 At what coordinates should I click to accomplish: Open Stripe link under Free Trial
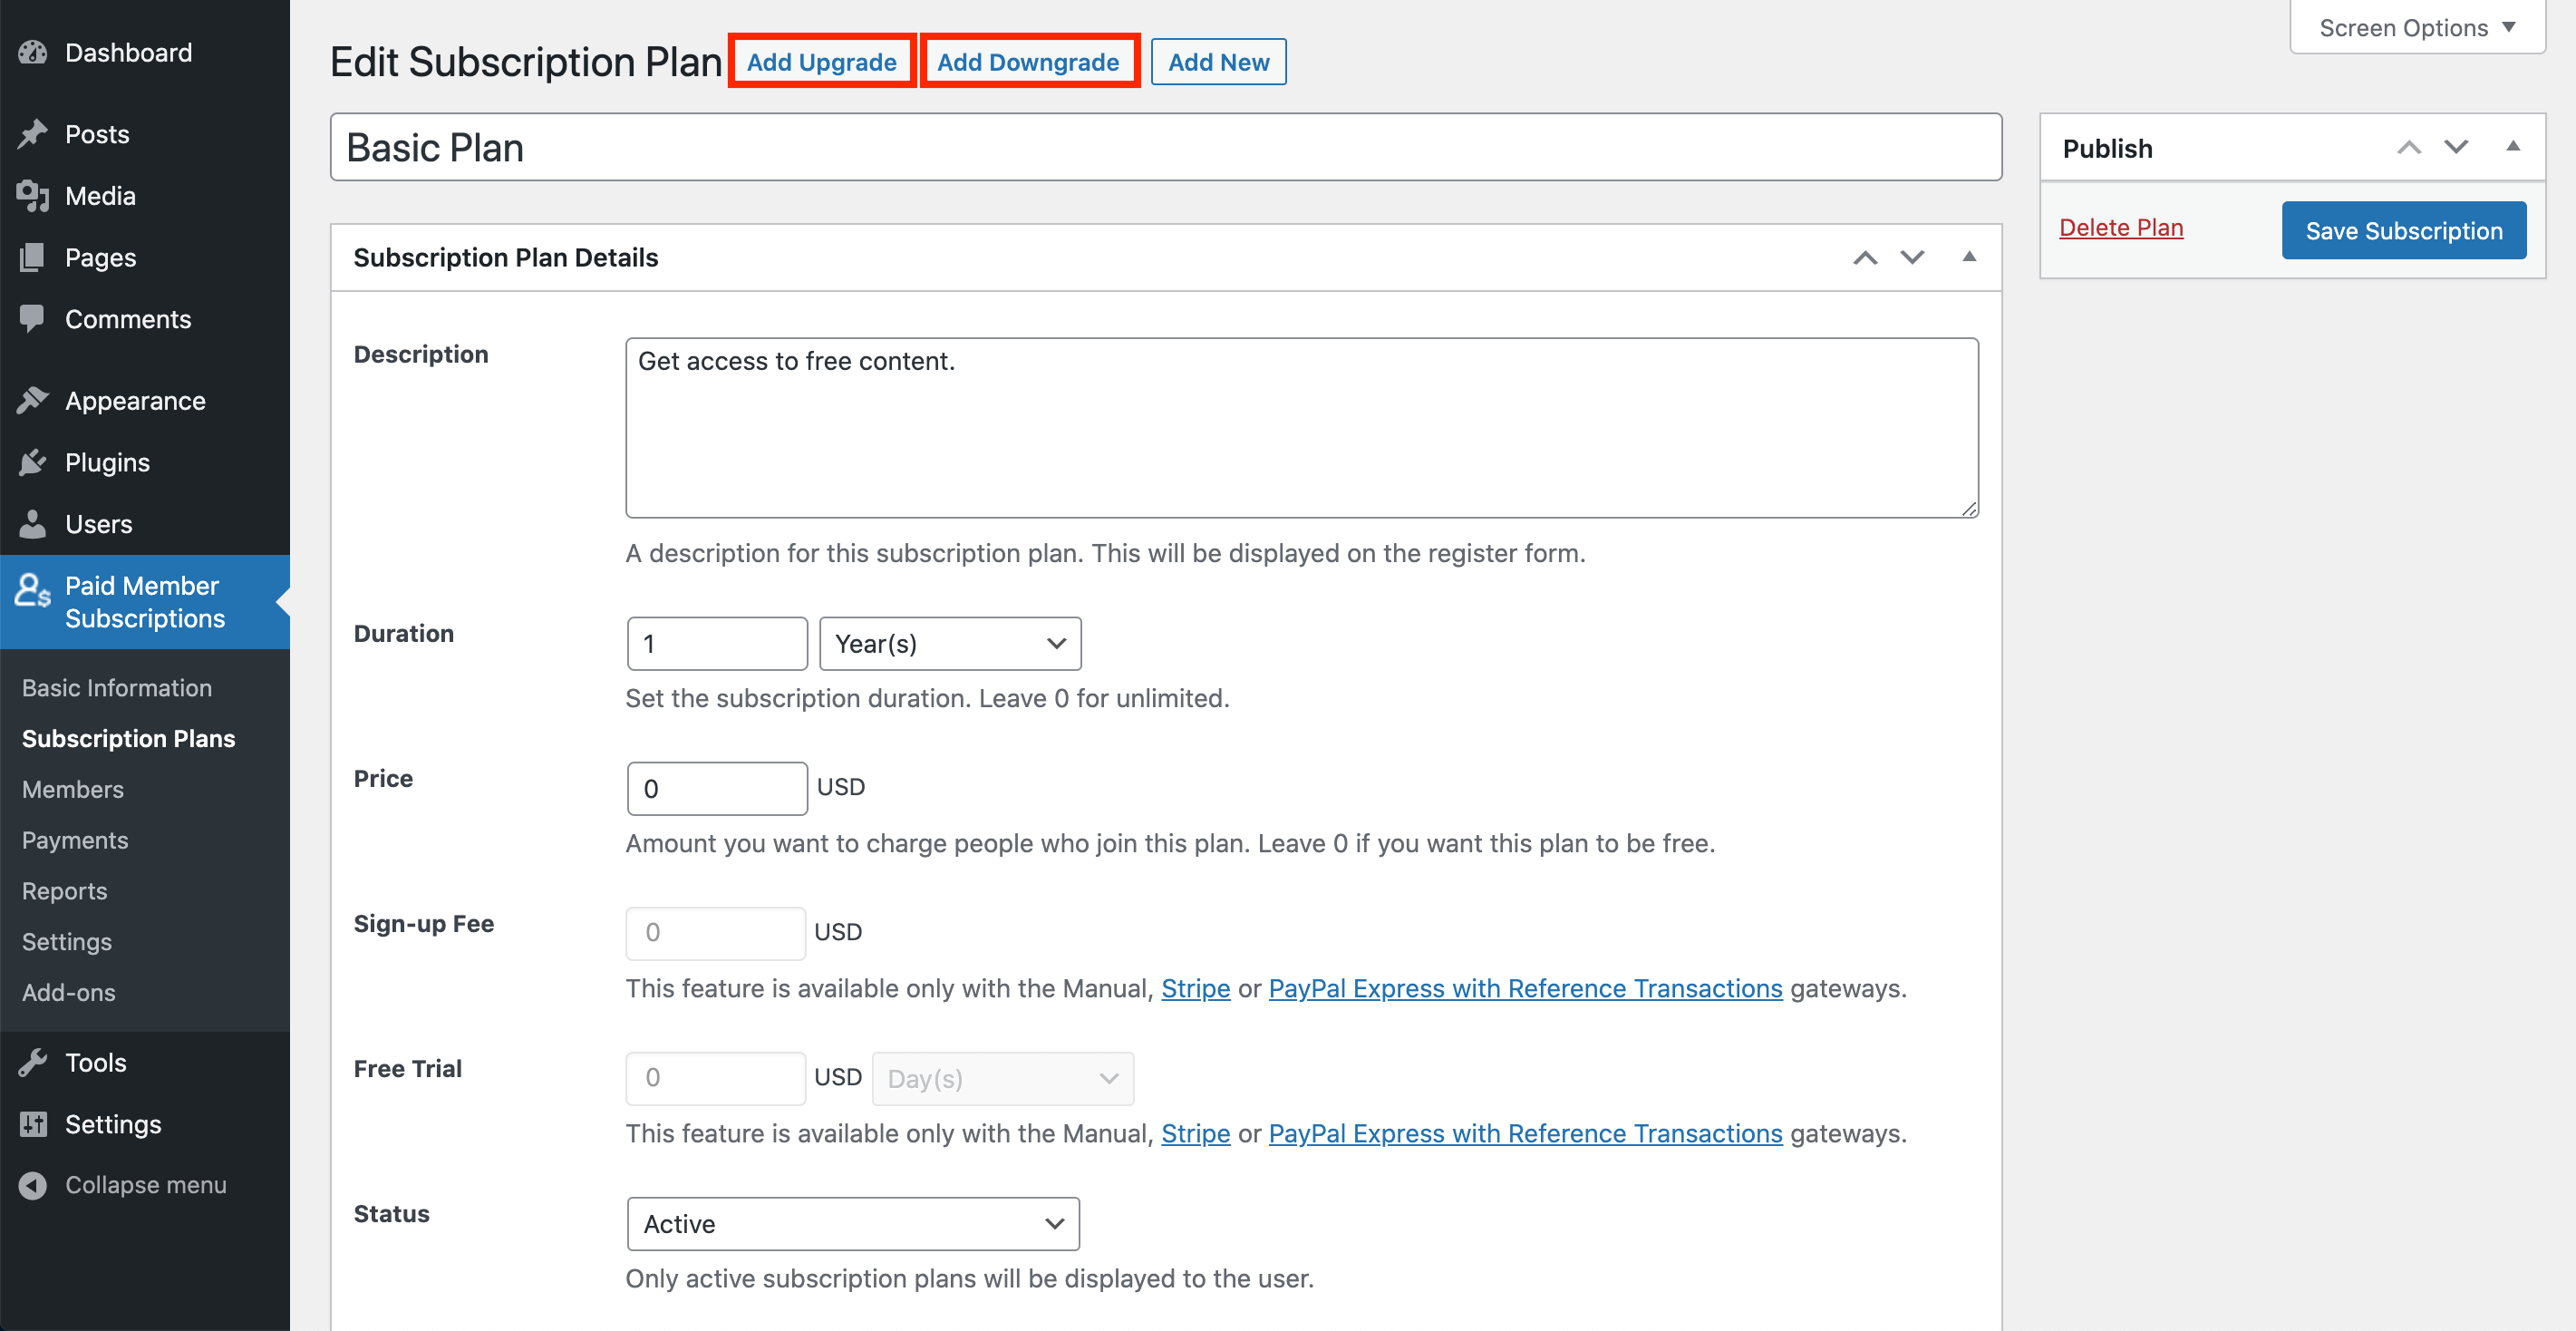click(x=1195, y=1133)
